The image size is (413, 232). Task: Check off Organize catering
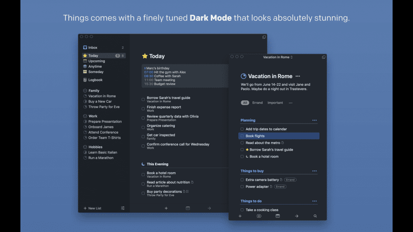(143, 127)
